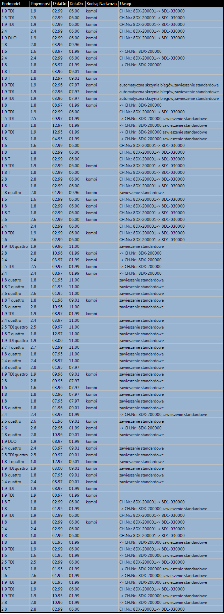
Task: Click the 12.95 DataOd cell
Action: pos(57,132)
